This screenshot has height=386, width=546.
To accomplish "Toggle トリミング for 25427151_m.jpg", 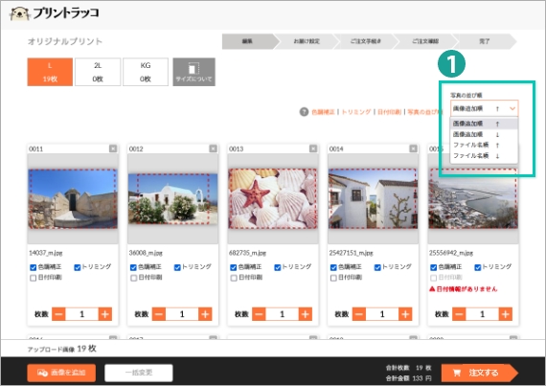I will (x=377, y=267).
